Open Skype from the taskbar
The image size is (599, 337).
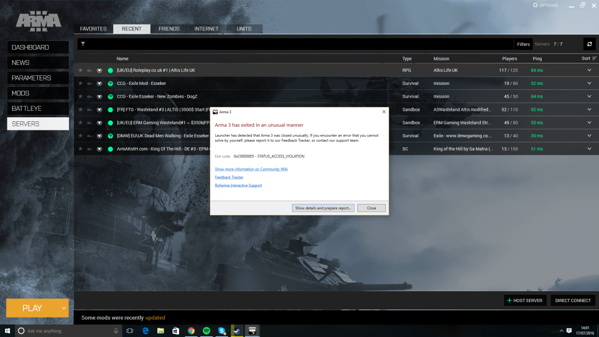(x=222, y=331)
